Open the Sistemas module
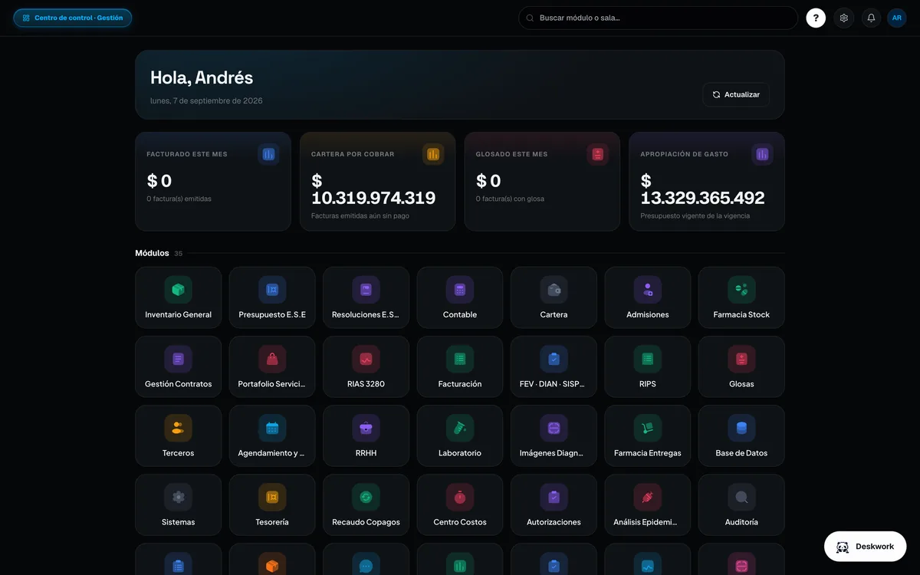920x575 pixels. click(x=178, y=504)
